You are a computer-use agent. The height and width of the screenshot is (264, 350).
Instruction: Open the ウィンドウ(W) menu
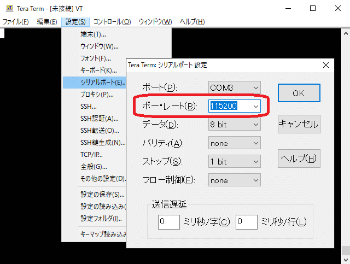coord(155,22)
